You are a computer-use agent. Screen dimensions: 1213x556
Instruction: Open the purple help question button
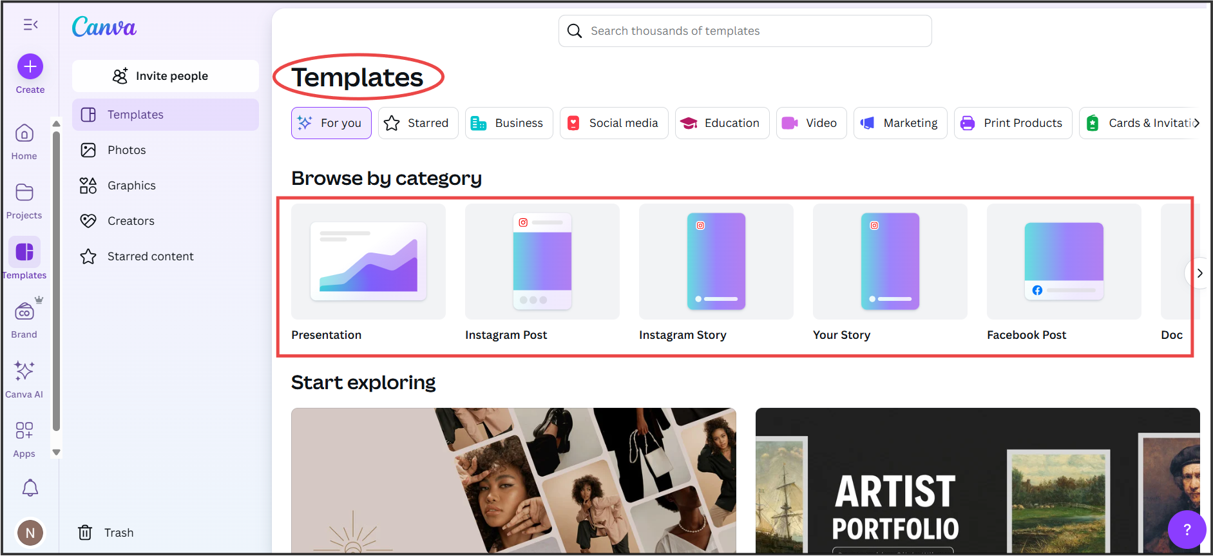1187,530
